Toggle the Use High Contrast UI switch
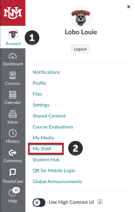Screen dimensions: 135x212 39,202
